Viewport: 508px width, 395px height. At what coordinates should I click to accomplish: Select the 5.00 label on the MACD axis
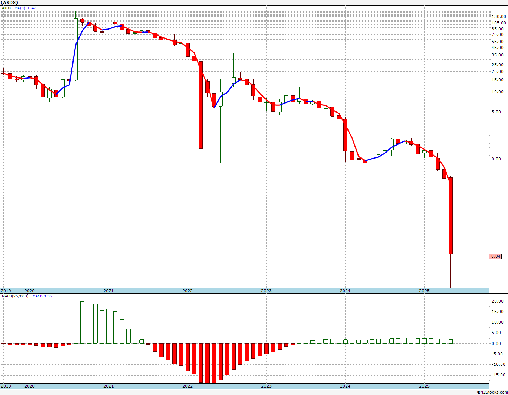pyautogui.click(x=496, y=333)
